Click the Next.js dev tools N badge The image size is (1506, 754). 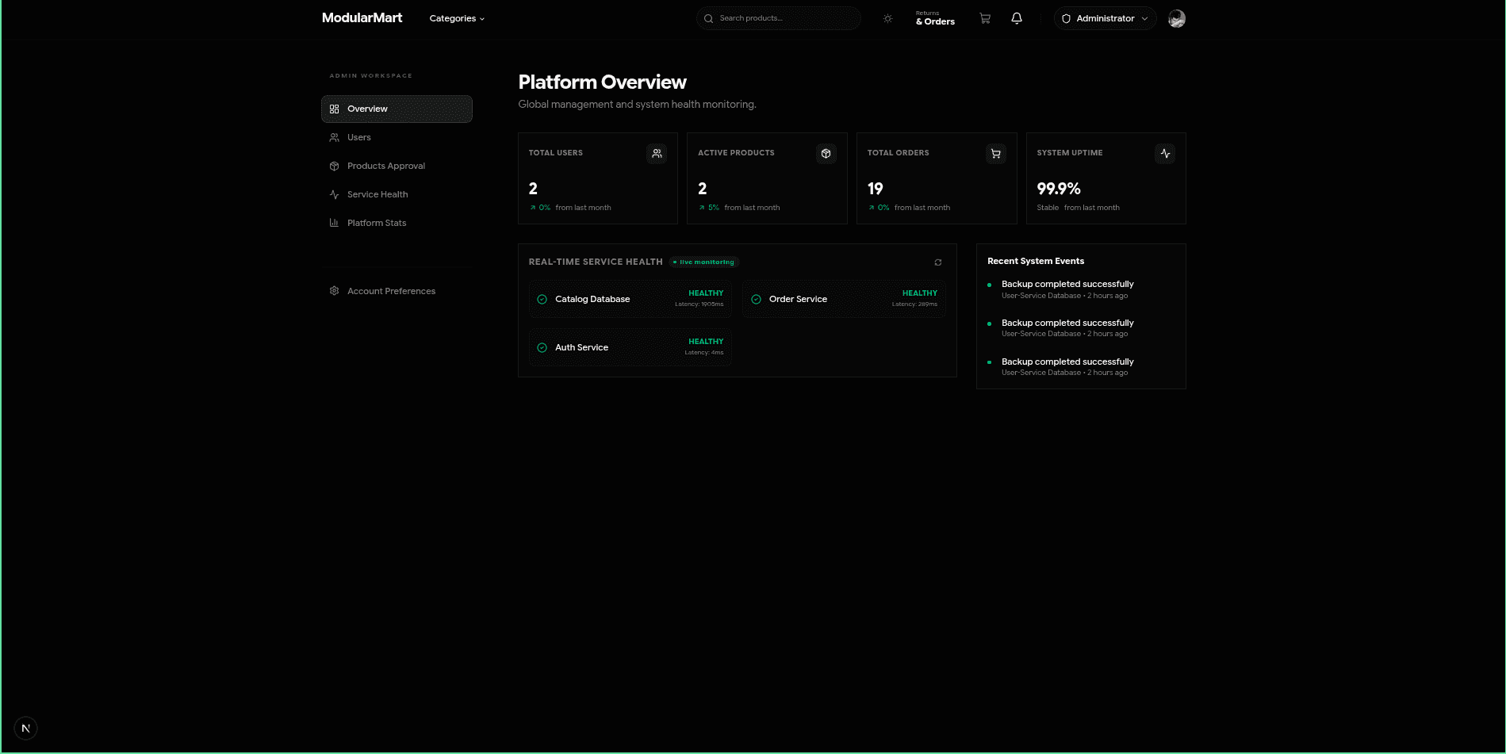coord(26,728)
